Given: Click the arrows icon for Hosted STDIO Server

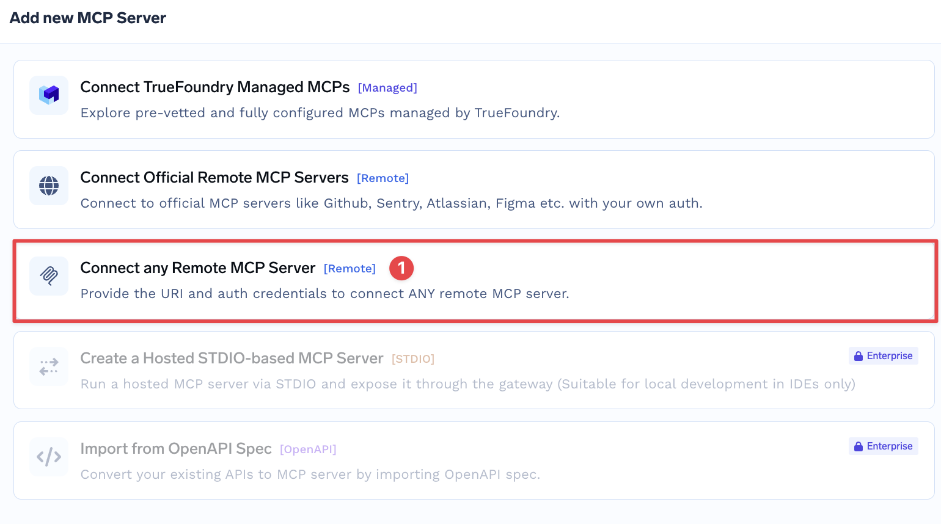Looking at the screenshot, I should [49, 366].
